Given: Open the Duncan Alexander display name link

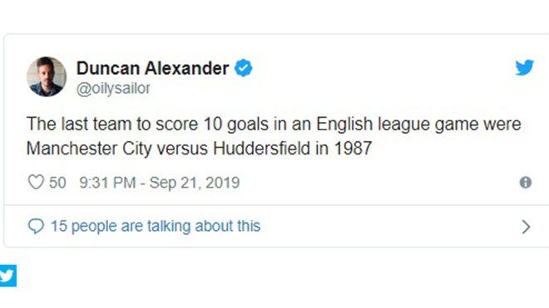Looking at the screenshot, I should coord(153,68).
